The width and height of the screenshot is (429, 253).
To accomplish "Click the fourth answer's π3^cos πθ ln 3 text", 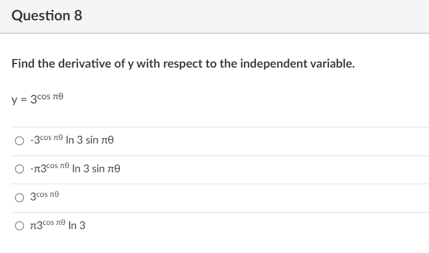I will [59, 225].
